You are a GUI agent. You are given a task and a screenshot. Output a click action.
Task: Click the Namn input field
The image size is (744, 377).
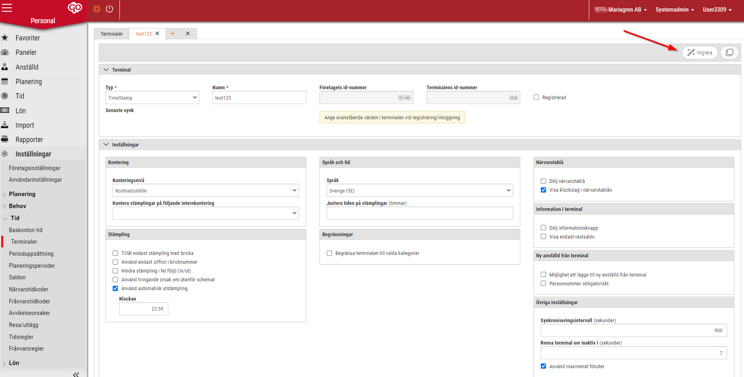tap(259, 98)
